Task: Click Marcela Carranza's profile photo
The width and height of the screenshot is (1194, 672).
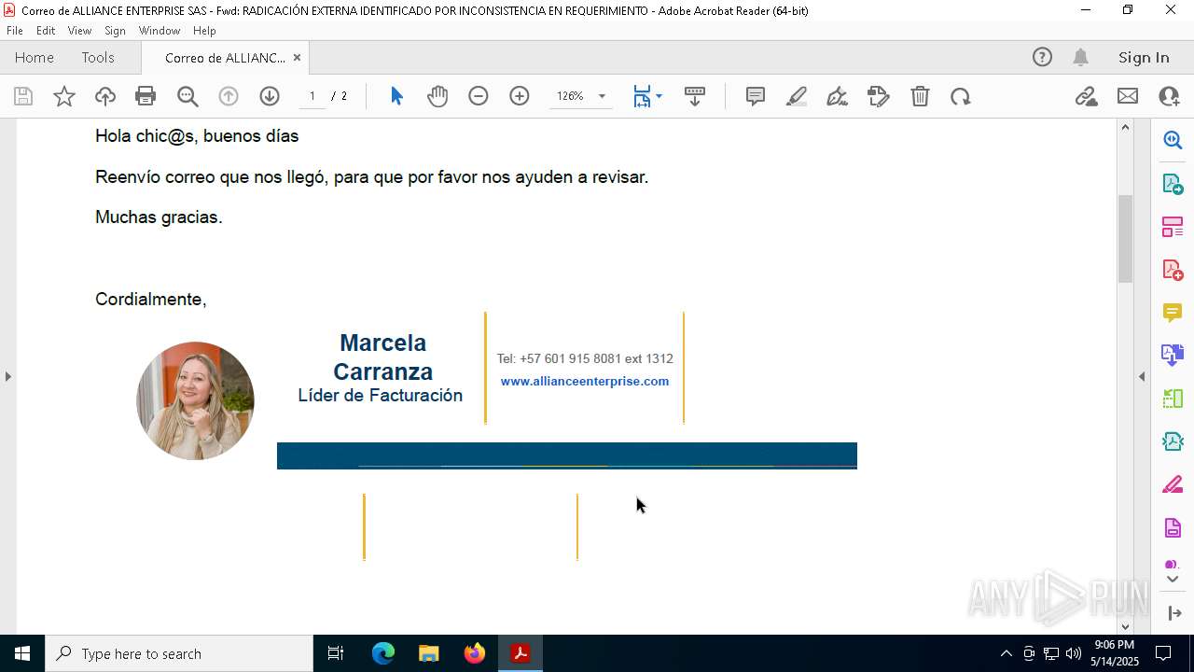Action: [x=195, y=400]
